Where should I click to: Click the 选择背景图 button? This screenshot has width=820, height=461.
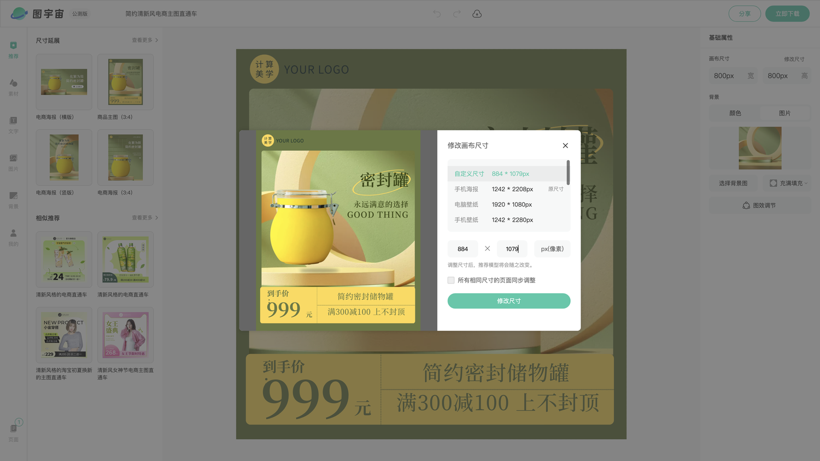733,183
